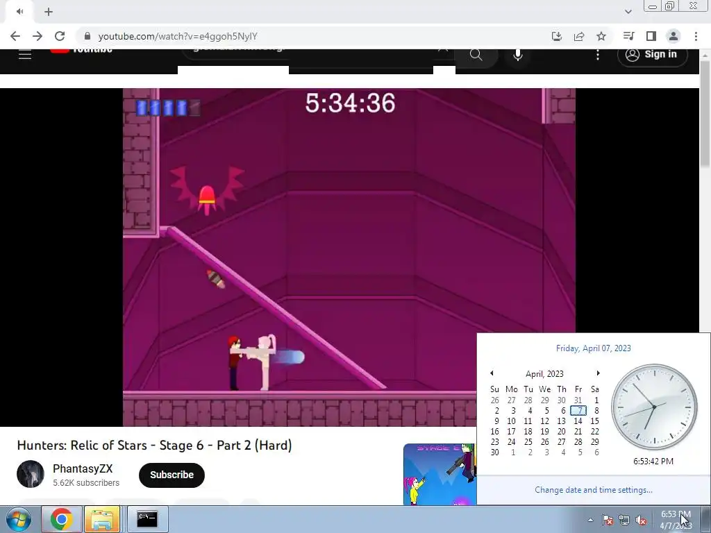Show hidden tray icons arrow
711x533 pixels.
(590, 520)
